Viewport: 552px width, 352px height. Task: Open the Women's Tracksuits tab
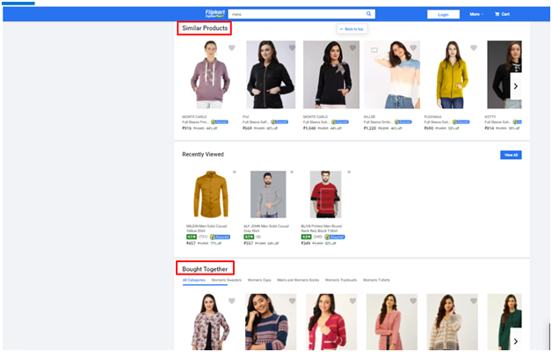point(341,280)
